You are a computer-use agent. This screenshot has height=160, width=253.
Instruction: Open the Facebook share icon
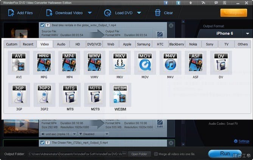[166, 3]
